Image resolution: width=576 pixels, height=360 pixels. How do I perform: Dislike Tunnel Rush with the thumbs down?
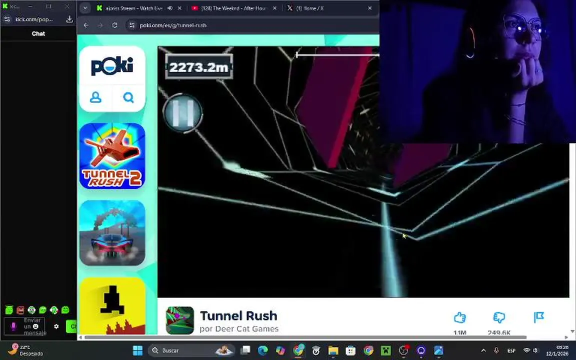499,317
